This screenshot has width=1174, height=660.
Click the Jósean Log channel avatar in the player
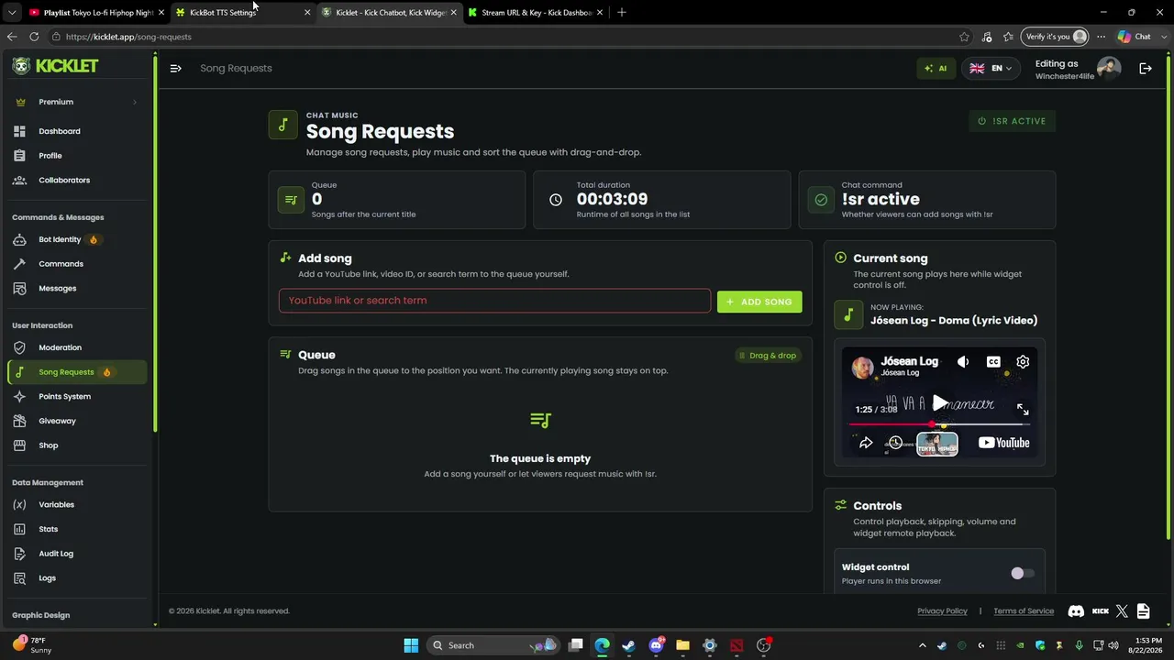(x=863, y=367)
